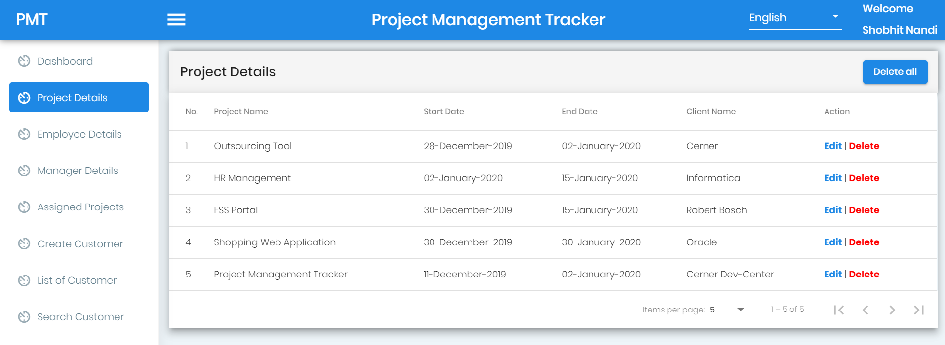This screenshot has width=945, height=345.
Task: Jump to the last page of results
Action: point(919,310)
